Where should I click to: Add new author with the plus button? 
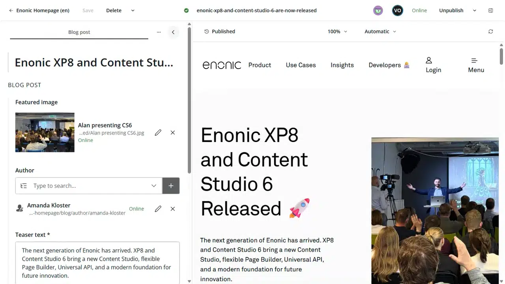coord(171,186)
